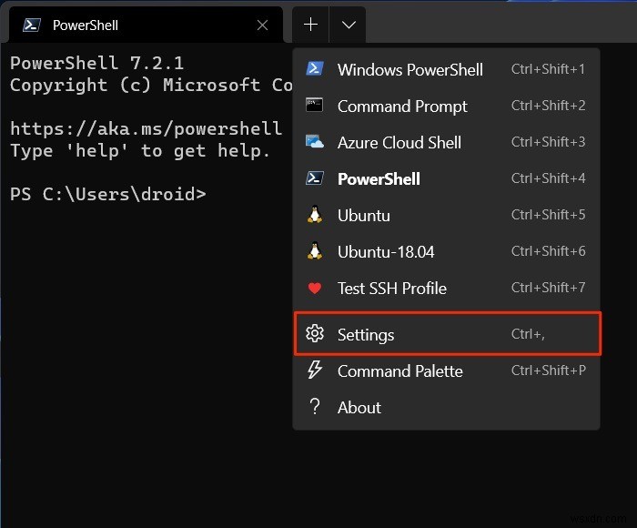Click the Windows PowerShell profile icon
Viewport: 637px width, 528px height.
click(315, 69)
